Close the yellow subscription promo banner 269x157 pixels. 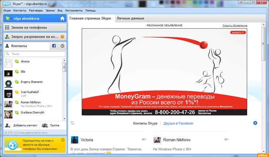pyautogui.click(x=63, y=140)
